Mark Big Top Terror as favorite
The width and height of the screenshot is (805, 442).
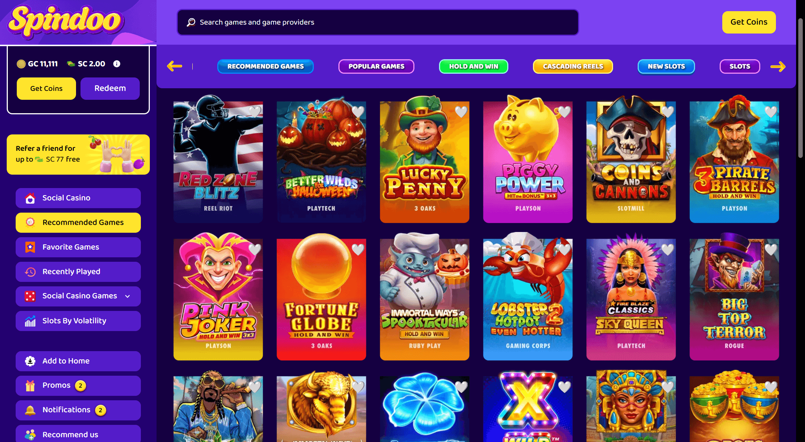tap(771, 249)
